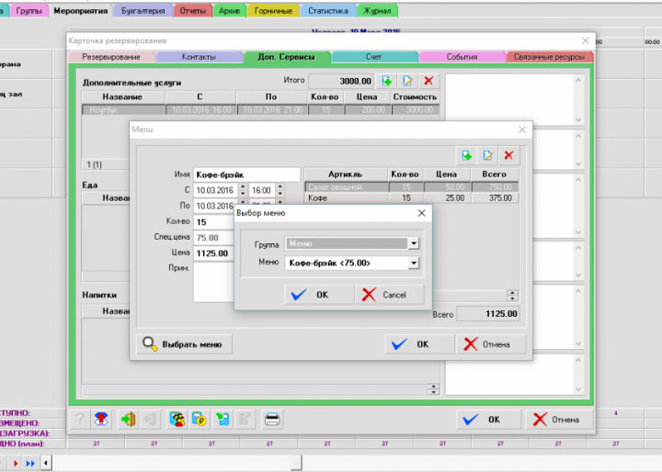Image resolution: width=662 pixels, height=472 pixels.
Task: Open the calculator with ruble coin icon
Action: [200, 420]
